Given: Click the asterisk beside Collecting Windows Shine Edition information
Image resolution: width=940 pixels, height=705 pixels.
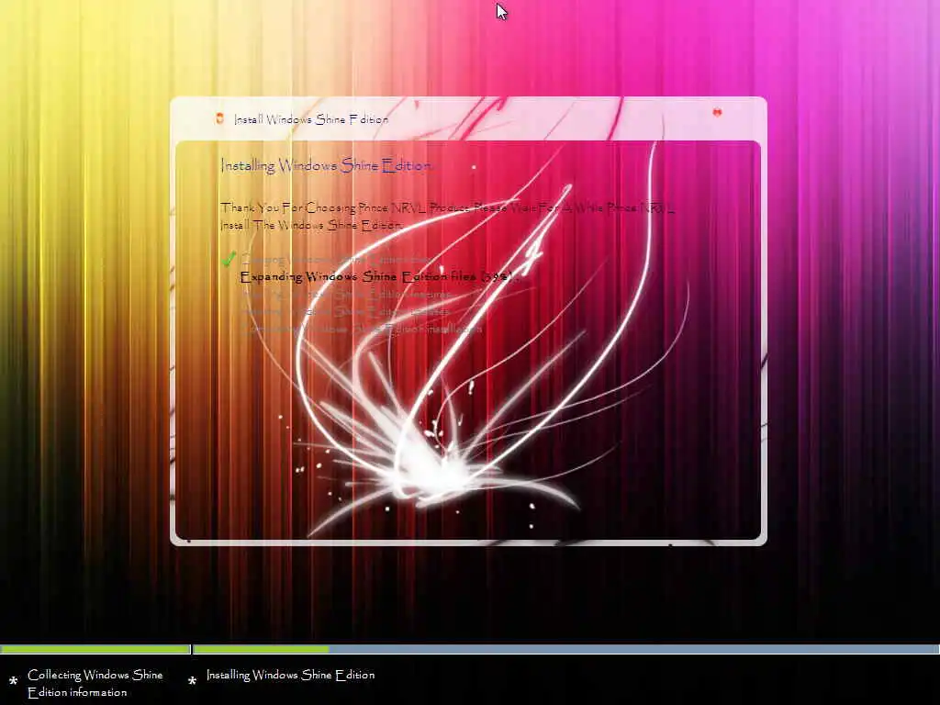Looking at the screenshot, I should coord(13,682).
